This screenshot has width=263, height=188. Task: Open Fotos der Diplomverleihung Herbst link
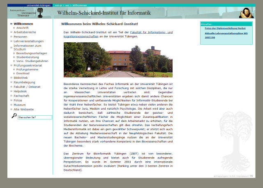coord(225,28)
